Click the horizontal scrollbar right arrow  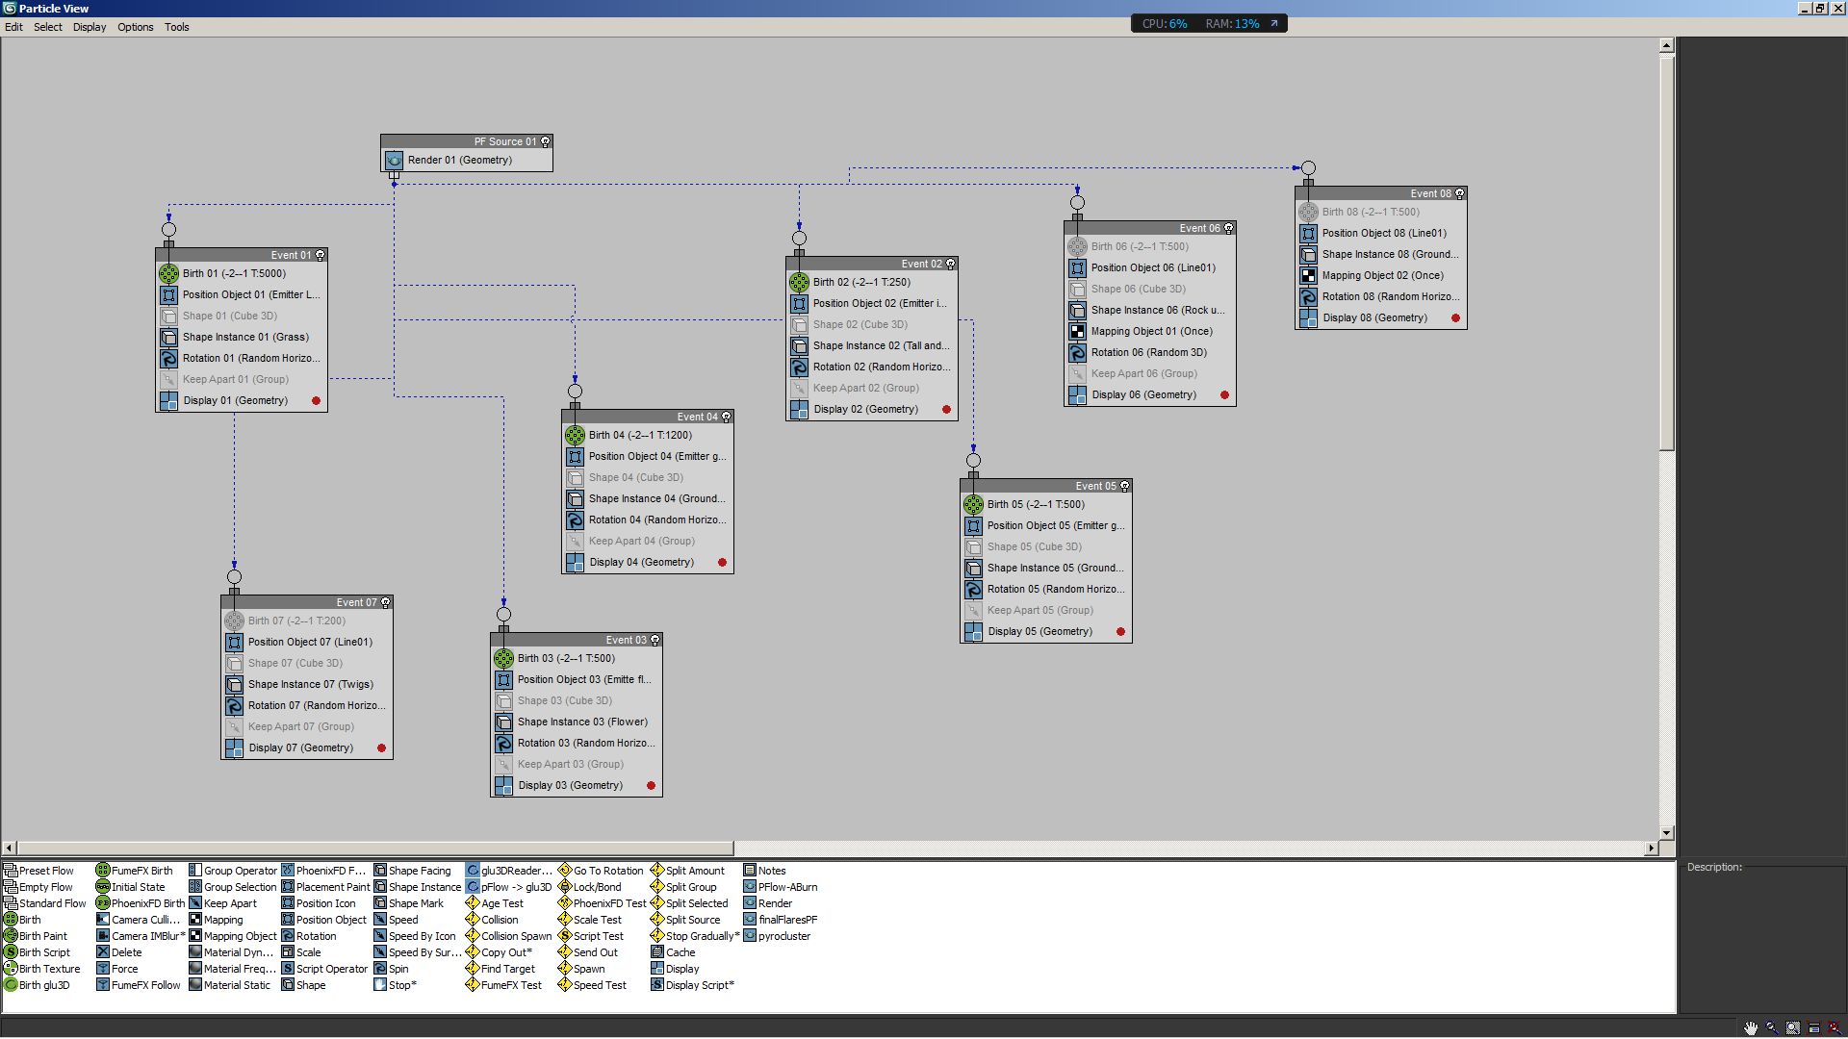[1652, 849]
